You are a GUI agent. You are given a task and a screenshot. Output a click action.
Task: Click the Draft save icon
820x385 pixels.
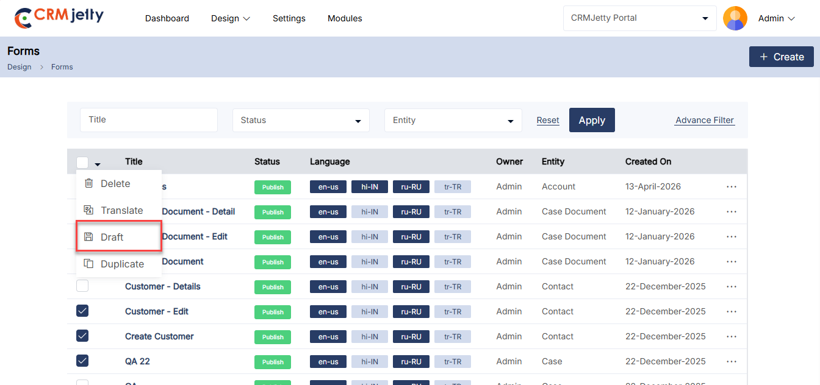click(x=88, y=237)
